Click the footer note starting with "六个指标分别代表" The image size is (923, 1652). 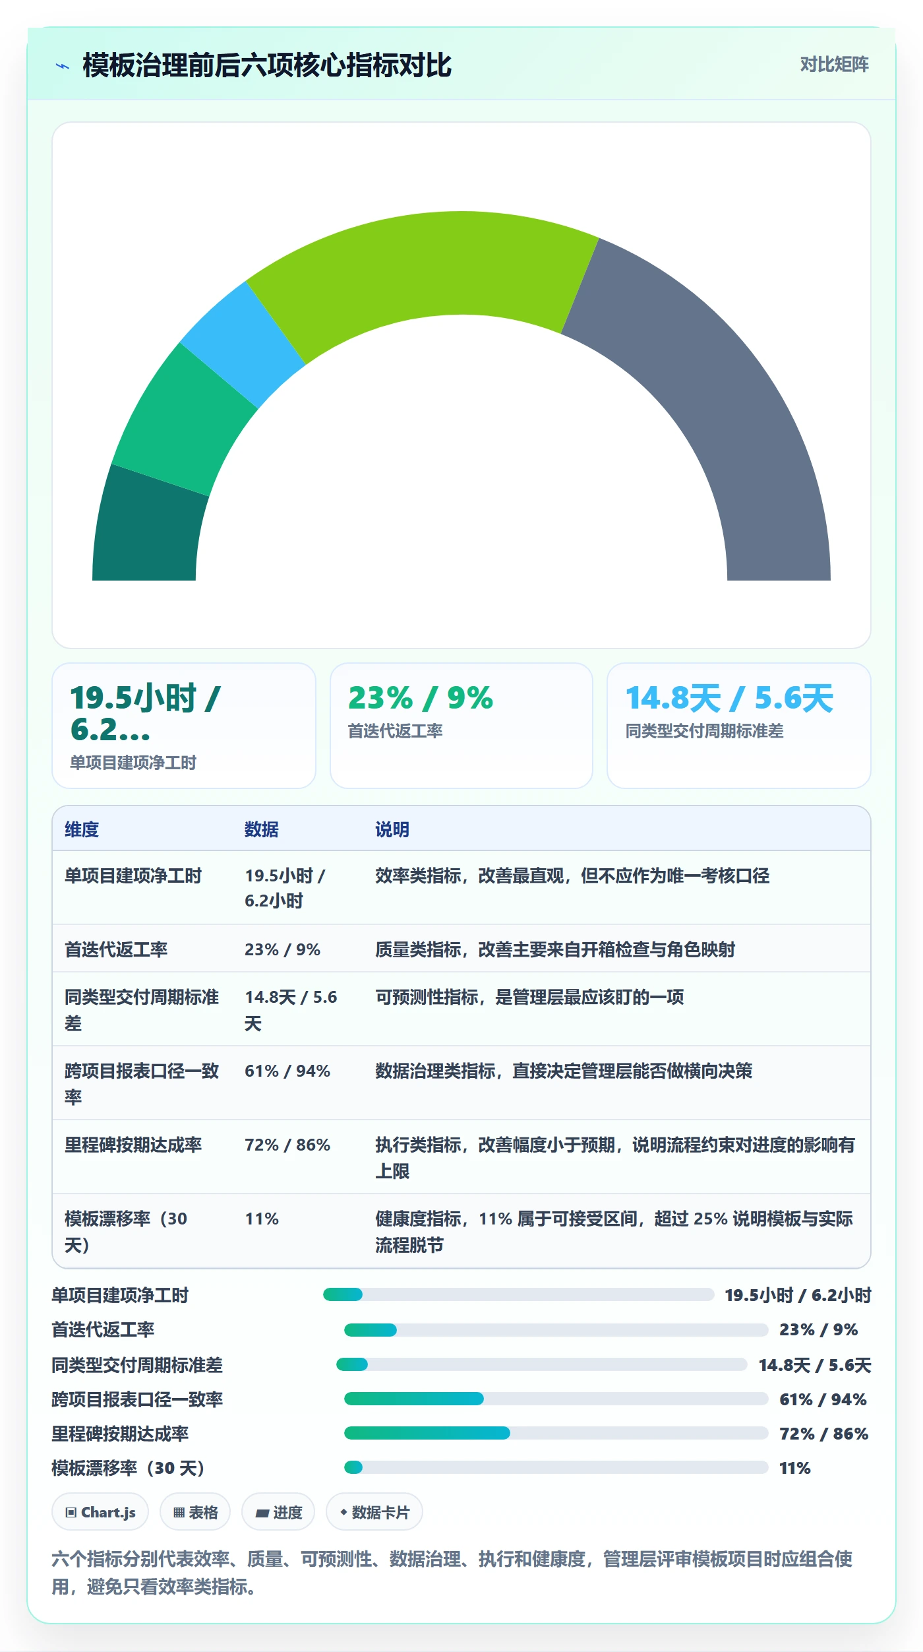452,1573
